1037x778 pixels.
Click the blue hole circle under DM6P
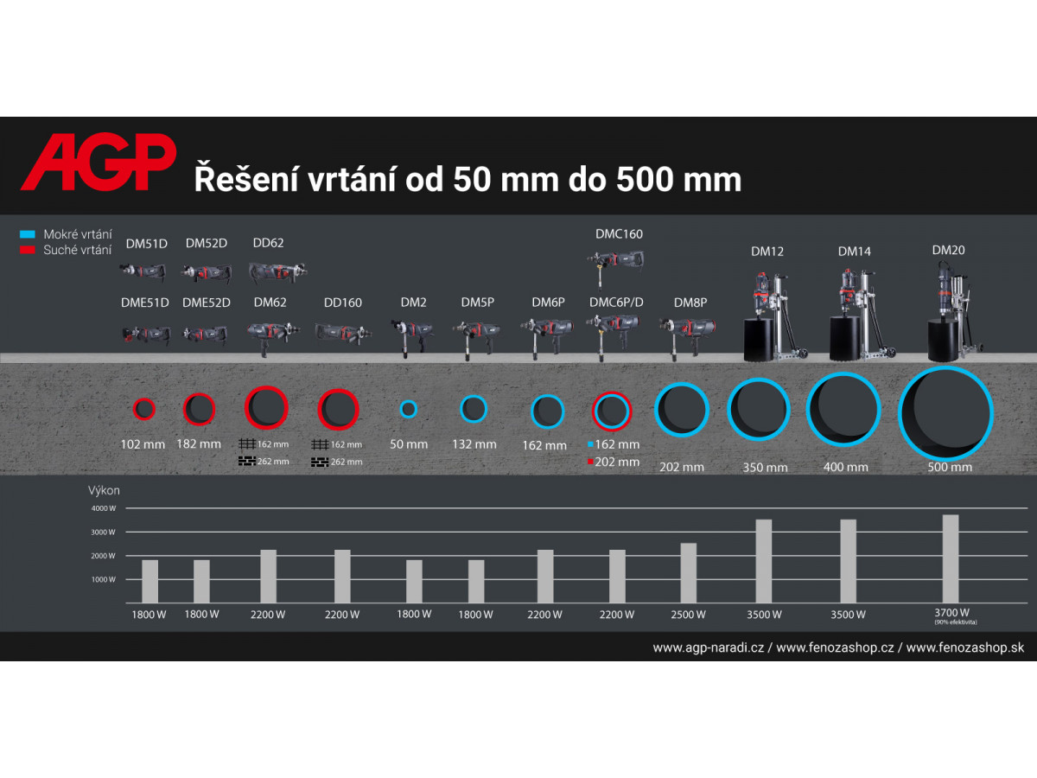(x=547, y=411)
